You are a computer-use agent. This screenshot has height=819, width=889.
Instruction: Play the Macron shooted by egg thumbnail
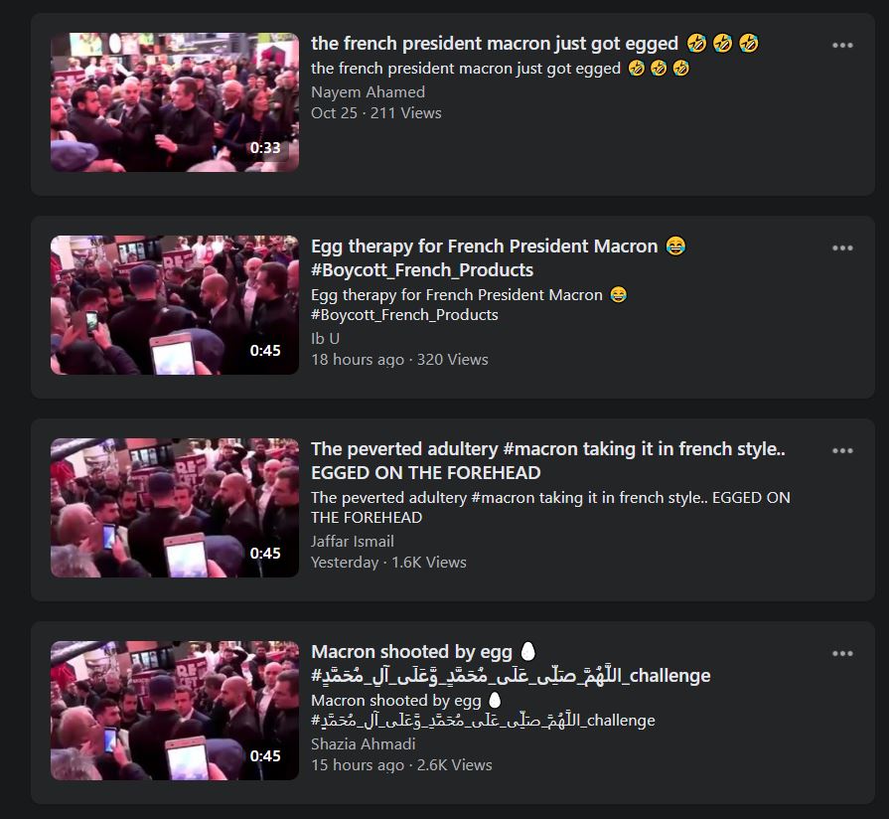click(175, 711)
